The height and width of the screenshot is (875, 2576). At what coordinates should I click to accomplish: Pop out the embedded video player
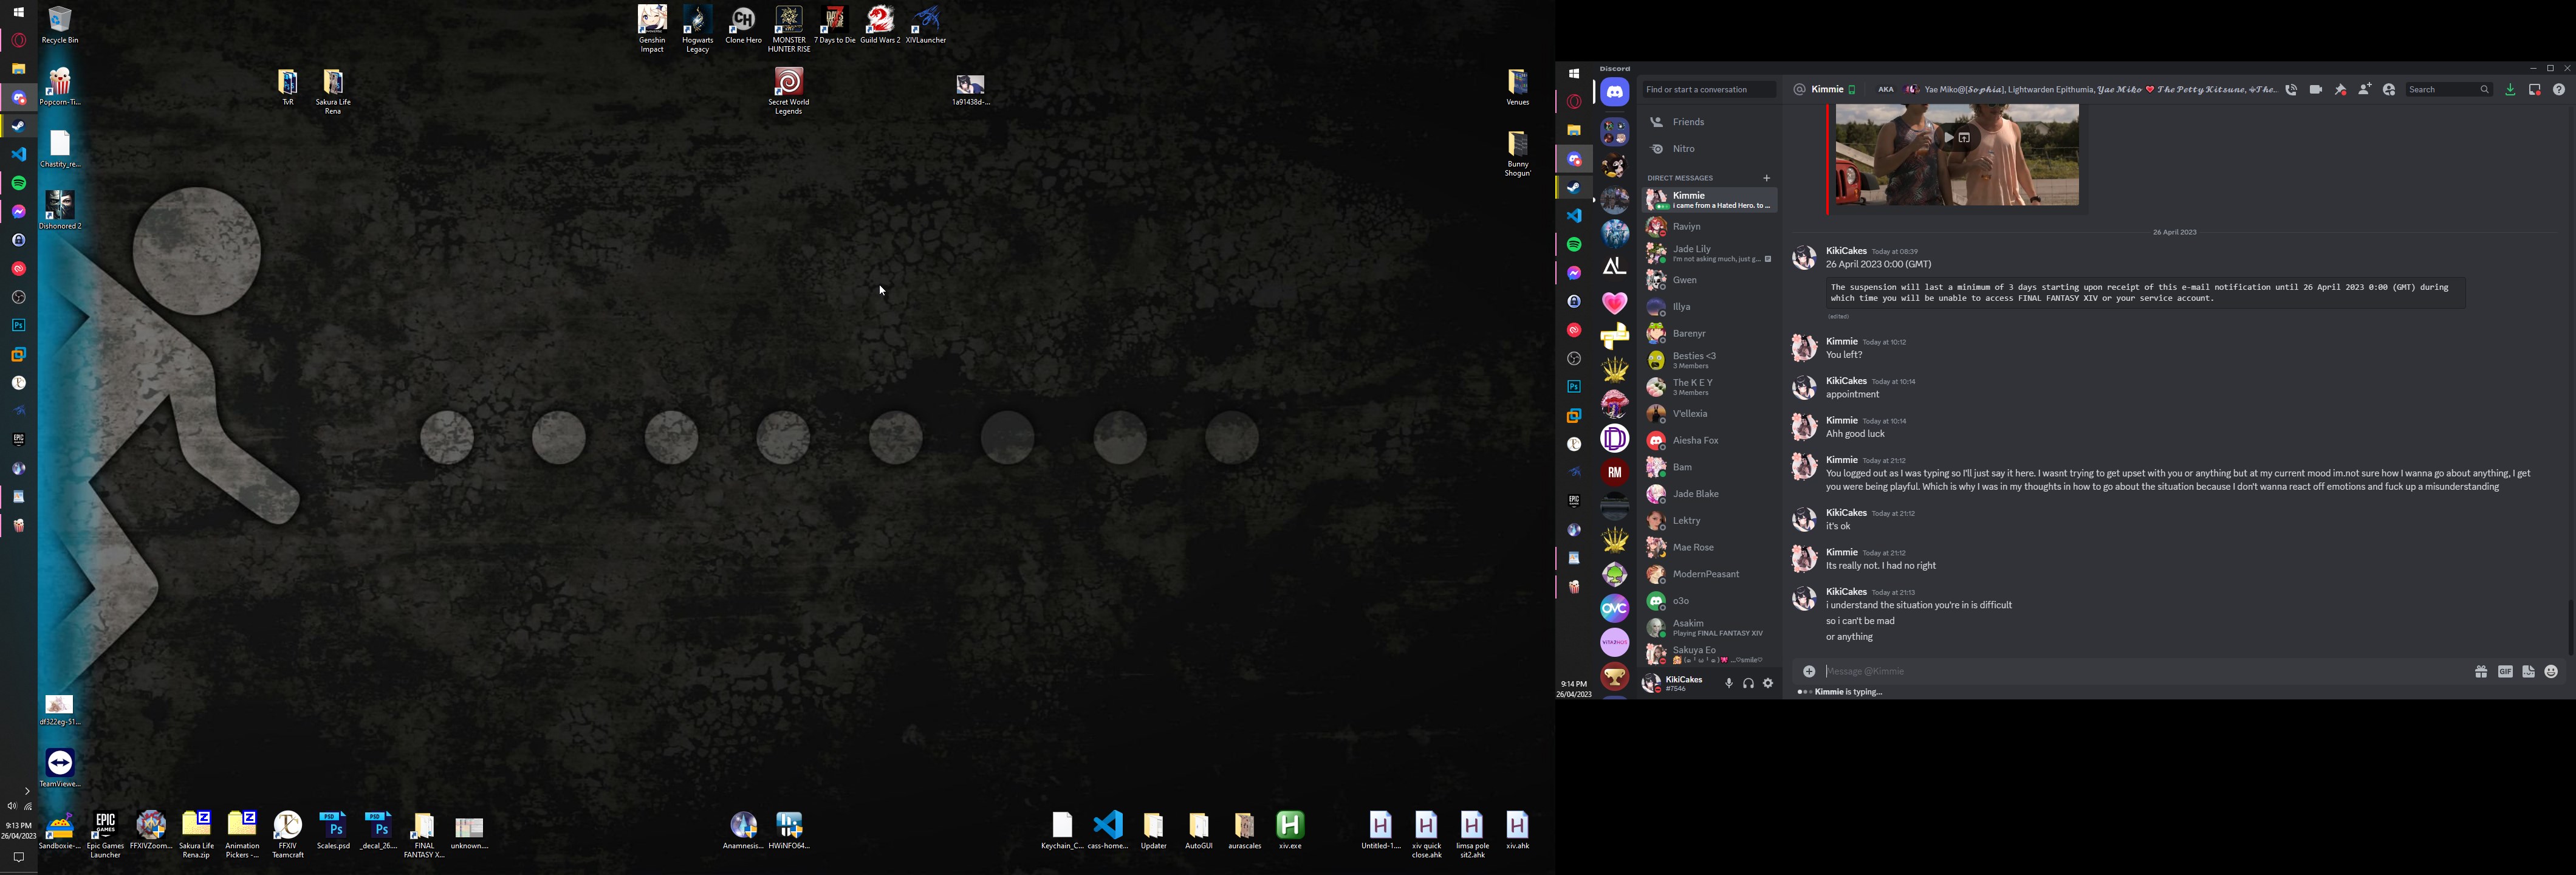coord(1965,138)
